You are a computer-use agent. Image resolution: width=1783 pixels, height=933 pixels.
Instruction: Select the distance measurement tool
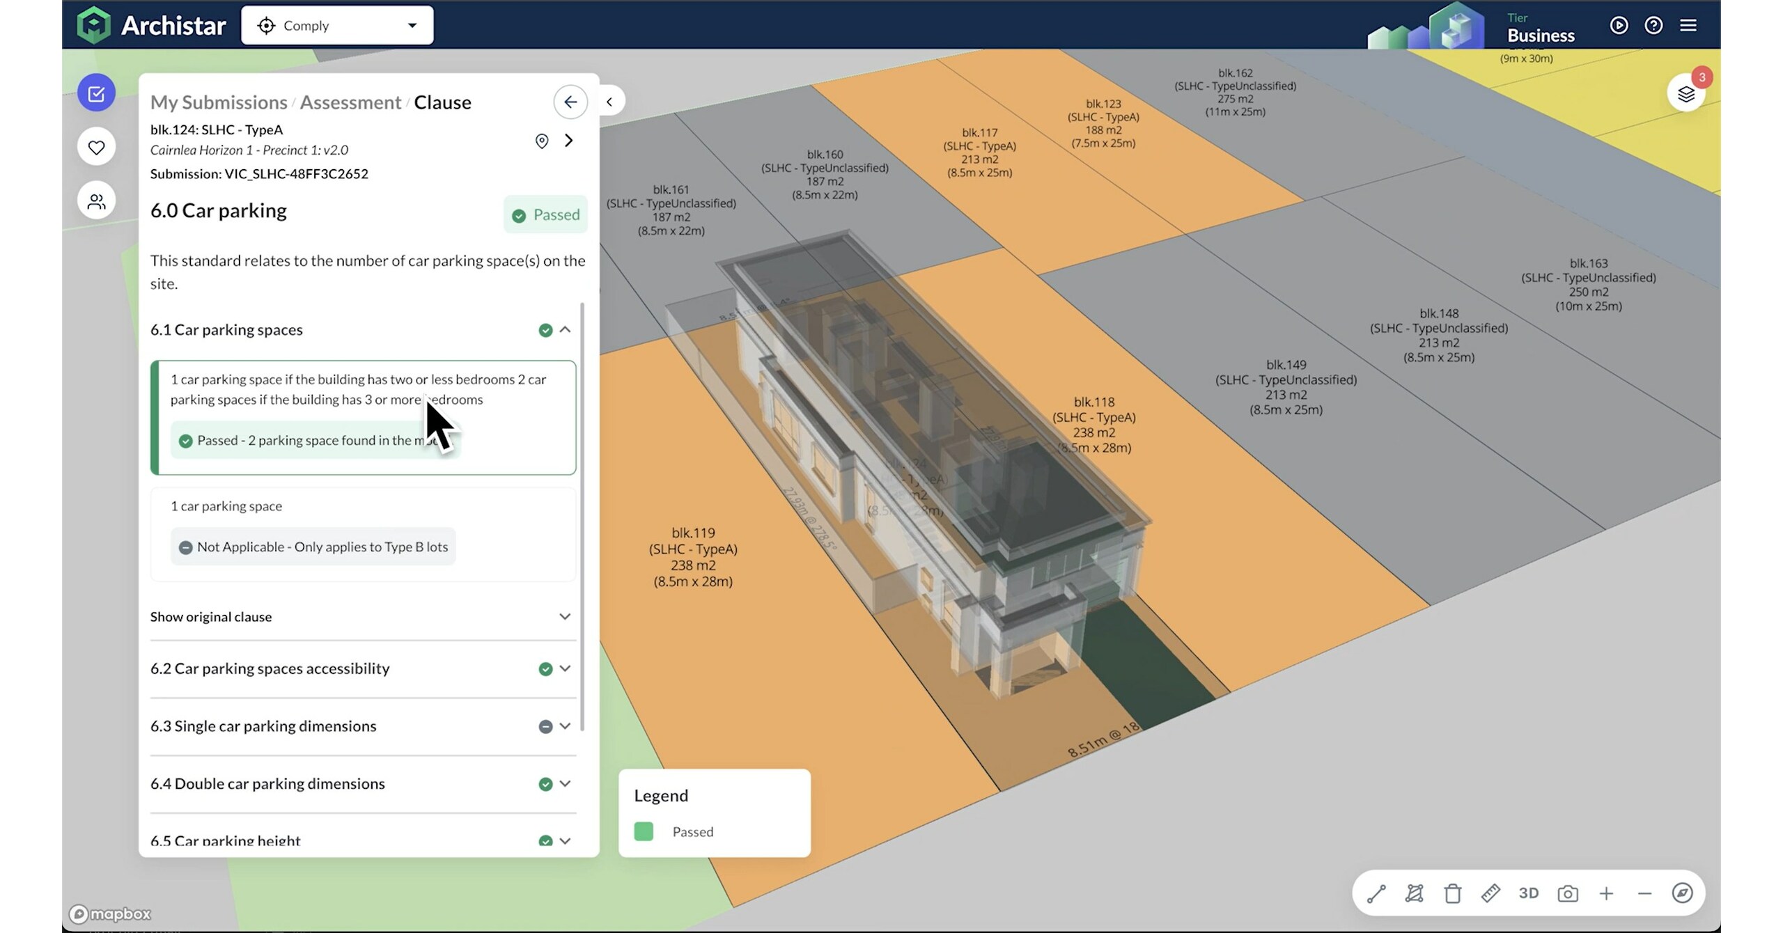tap(1376, 893)
